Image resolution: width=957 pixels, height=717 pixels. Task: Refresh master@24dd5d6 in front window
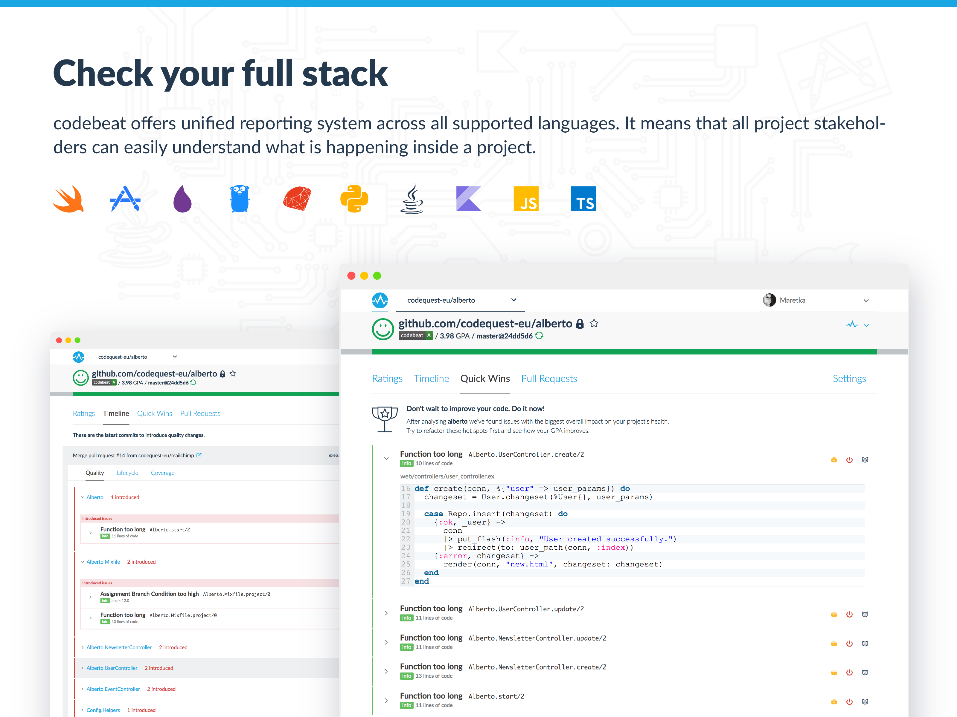pos(539,336)
